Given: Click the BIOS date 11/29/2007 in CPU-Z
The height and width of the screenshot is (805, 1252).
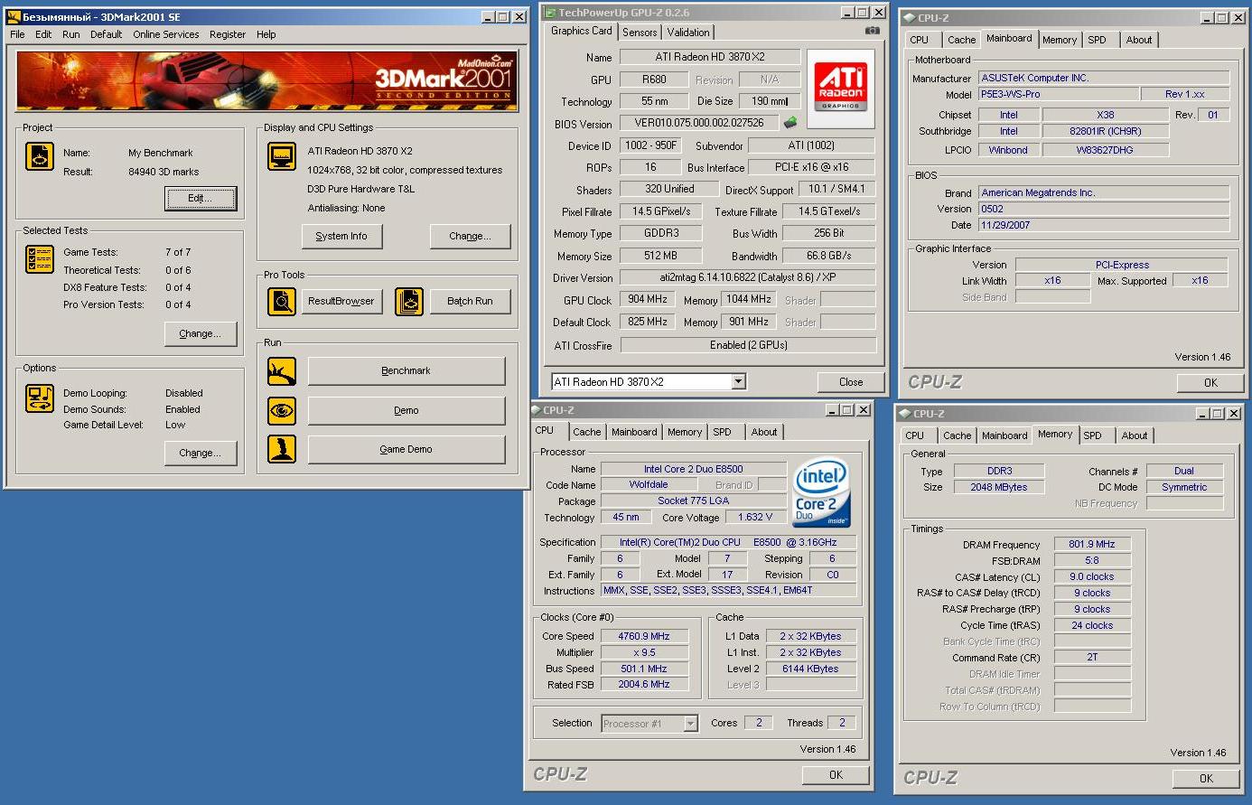Looking at the screenshot, I should coord(1104,225).
